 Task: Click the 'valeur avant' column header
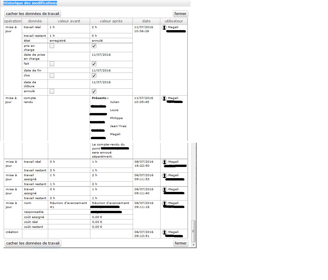69,21
